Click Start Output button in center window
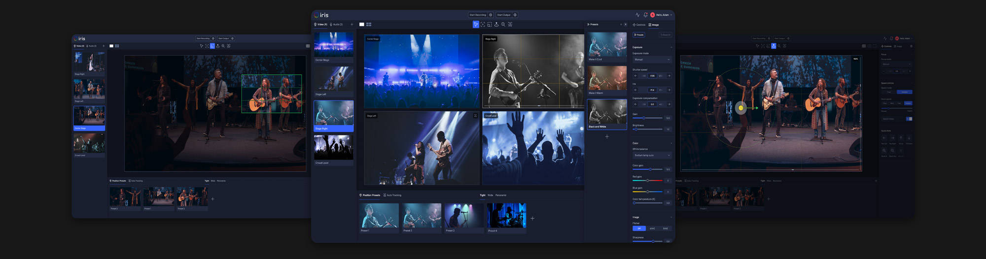986x259 pixels. coord(503,15)
